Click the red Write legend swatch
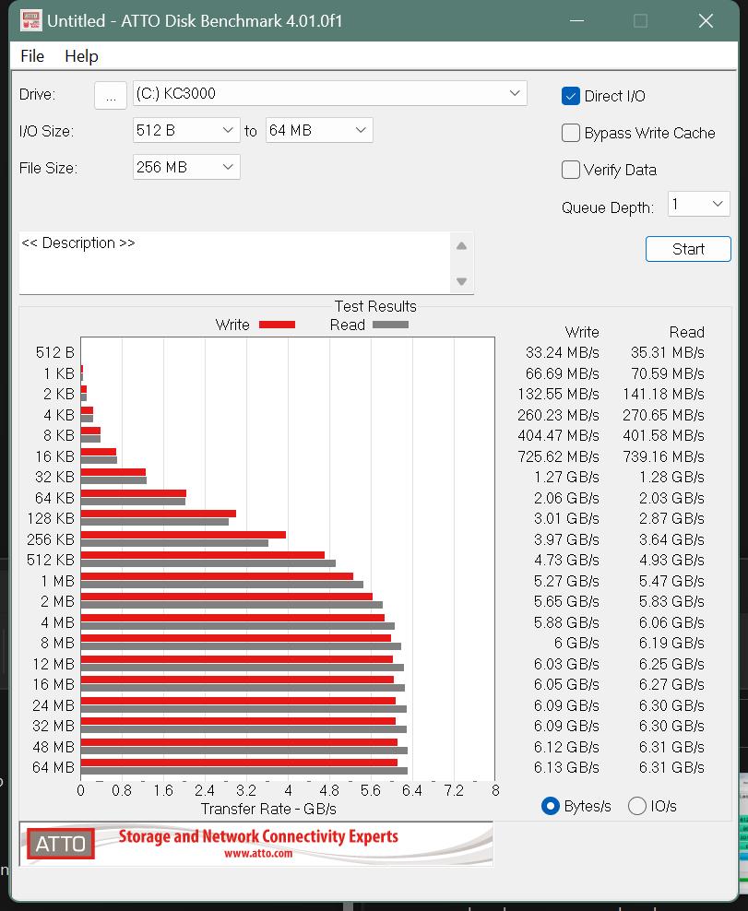Image resolution: width=748 pixels, height=911 pixels. pos(277,325)
